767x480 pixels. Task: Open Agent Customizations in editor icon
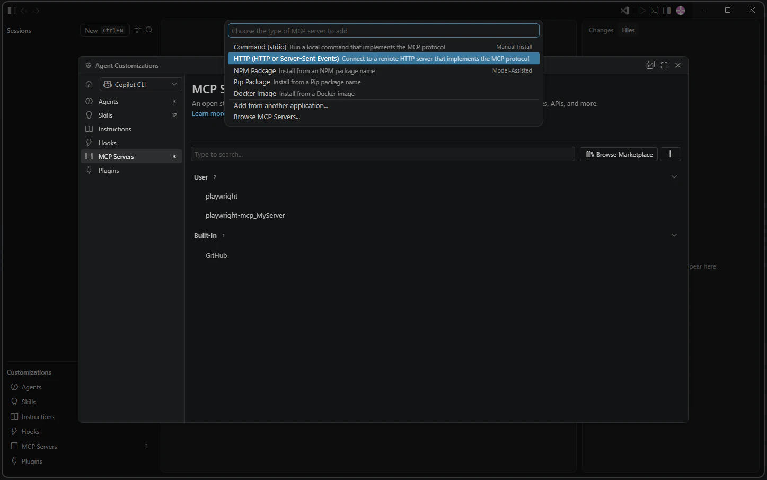pos(651,65)
